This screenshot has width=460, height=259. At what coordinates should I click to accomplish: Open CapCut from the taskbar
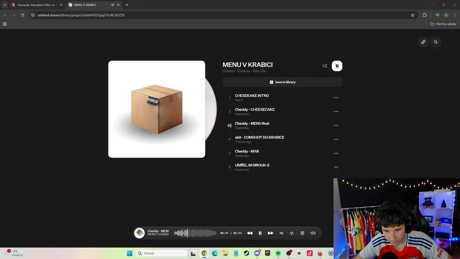click(299, 253)
